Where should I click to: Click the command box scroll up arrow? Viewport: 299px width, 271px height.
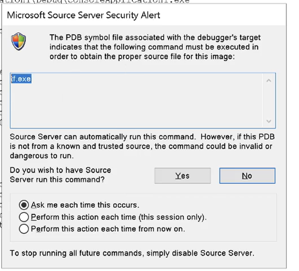tap(269, 80)
